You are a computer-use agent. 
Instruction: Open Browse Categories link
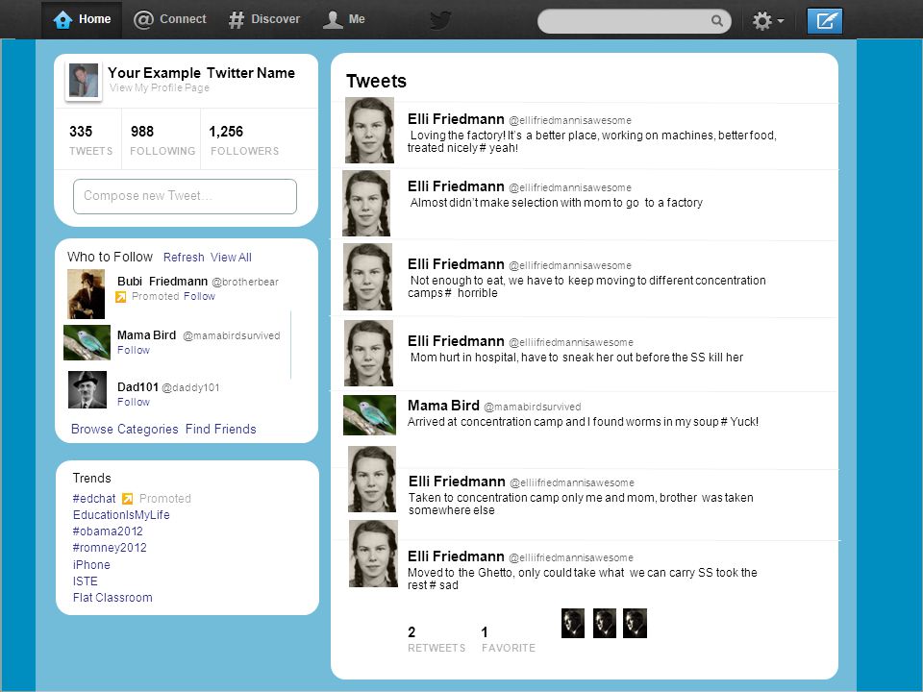point(125,429)
